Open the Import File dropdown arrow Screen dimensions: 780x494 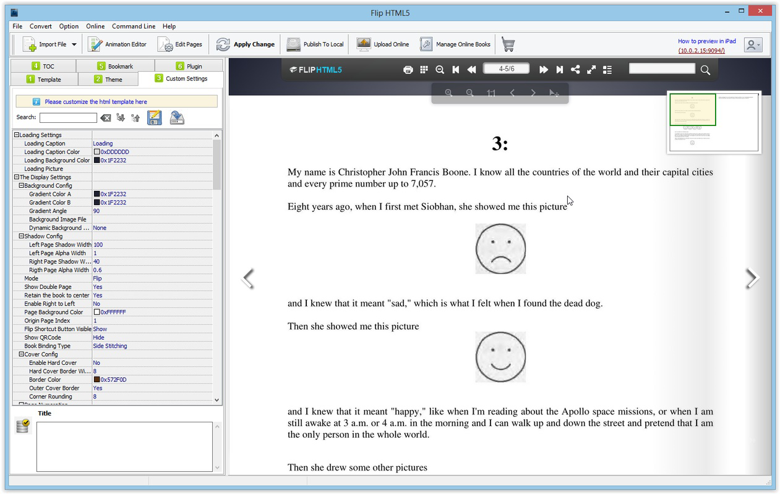pyautogui.click(x=74, y=44)
